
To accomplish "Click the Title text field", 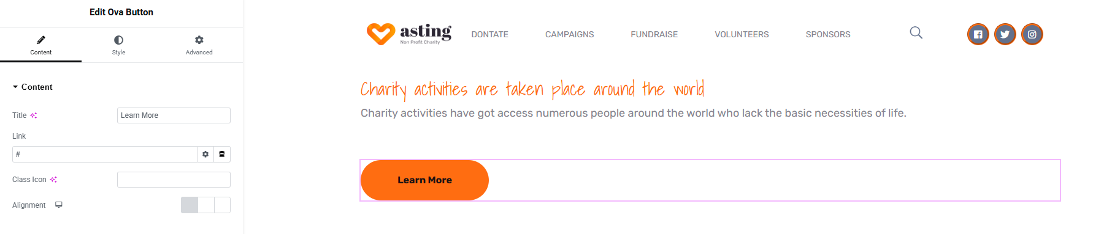I will pos(174,115).
